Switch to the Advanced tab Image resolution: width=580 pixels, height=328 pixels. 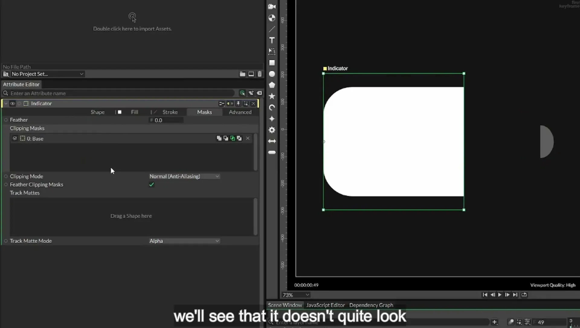coord(240,112)
